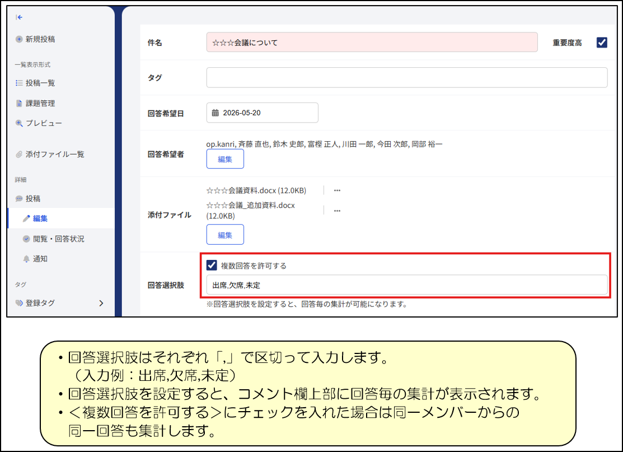Click the calendar icon in 回答希望日
Viewport: 623px width, 452px height.
click(216, 113)
